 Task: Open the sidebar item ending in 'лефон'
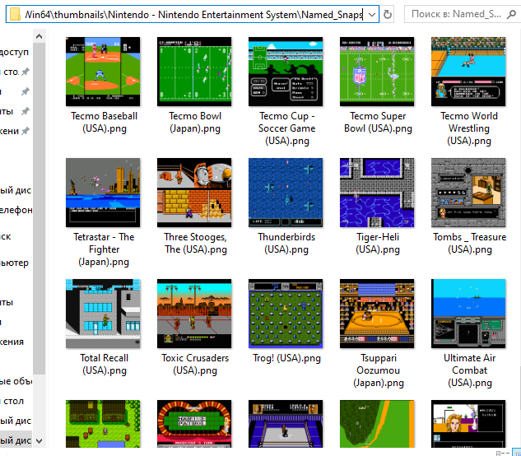point(16,210)
